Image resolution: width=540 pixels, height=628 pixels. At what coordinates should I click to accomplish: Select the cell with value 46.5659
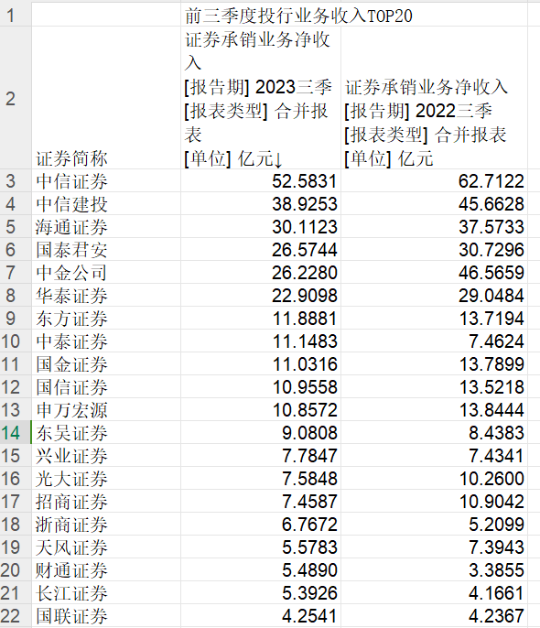point(435,273)
